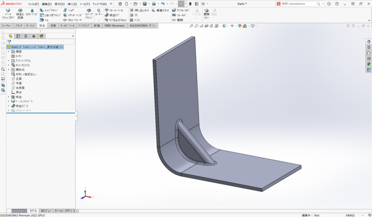Expand the 板金リブ2 feature node
Image resolution: width=372 pixels, height=217 pixels.
click(x=9, y=106)
